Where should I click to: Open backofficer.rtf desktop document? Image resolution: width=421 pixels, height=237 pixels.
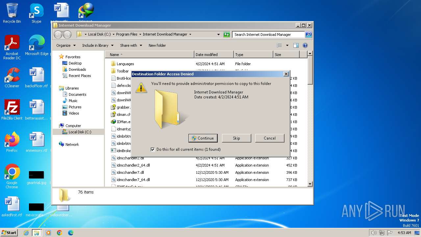pyautogui.click(x=37, y=78)
